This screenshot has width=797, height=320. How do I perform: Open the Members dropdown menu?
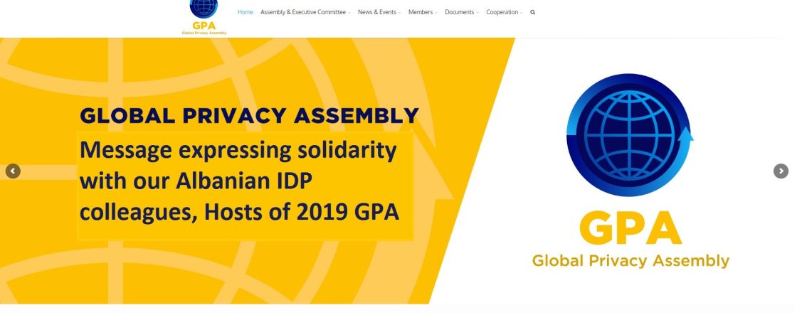click(x=423, y=12)
